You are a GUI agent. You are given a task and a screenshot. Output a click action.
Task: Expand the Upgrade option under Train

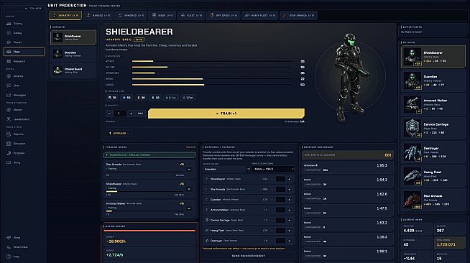pos(119,134)
